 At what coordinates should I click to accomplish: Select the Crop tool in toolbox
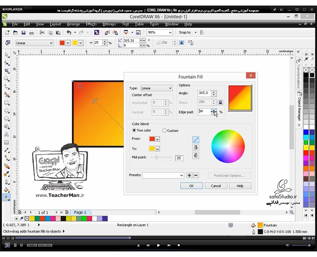[7, 71]
